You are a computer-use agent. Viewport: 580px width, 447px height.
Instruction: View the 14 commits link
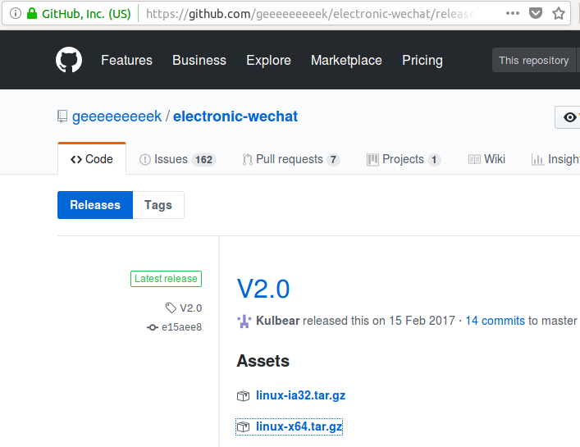(495, 321)
